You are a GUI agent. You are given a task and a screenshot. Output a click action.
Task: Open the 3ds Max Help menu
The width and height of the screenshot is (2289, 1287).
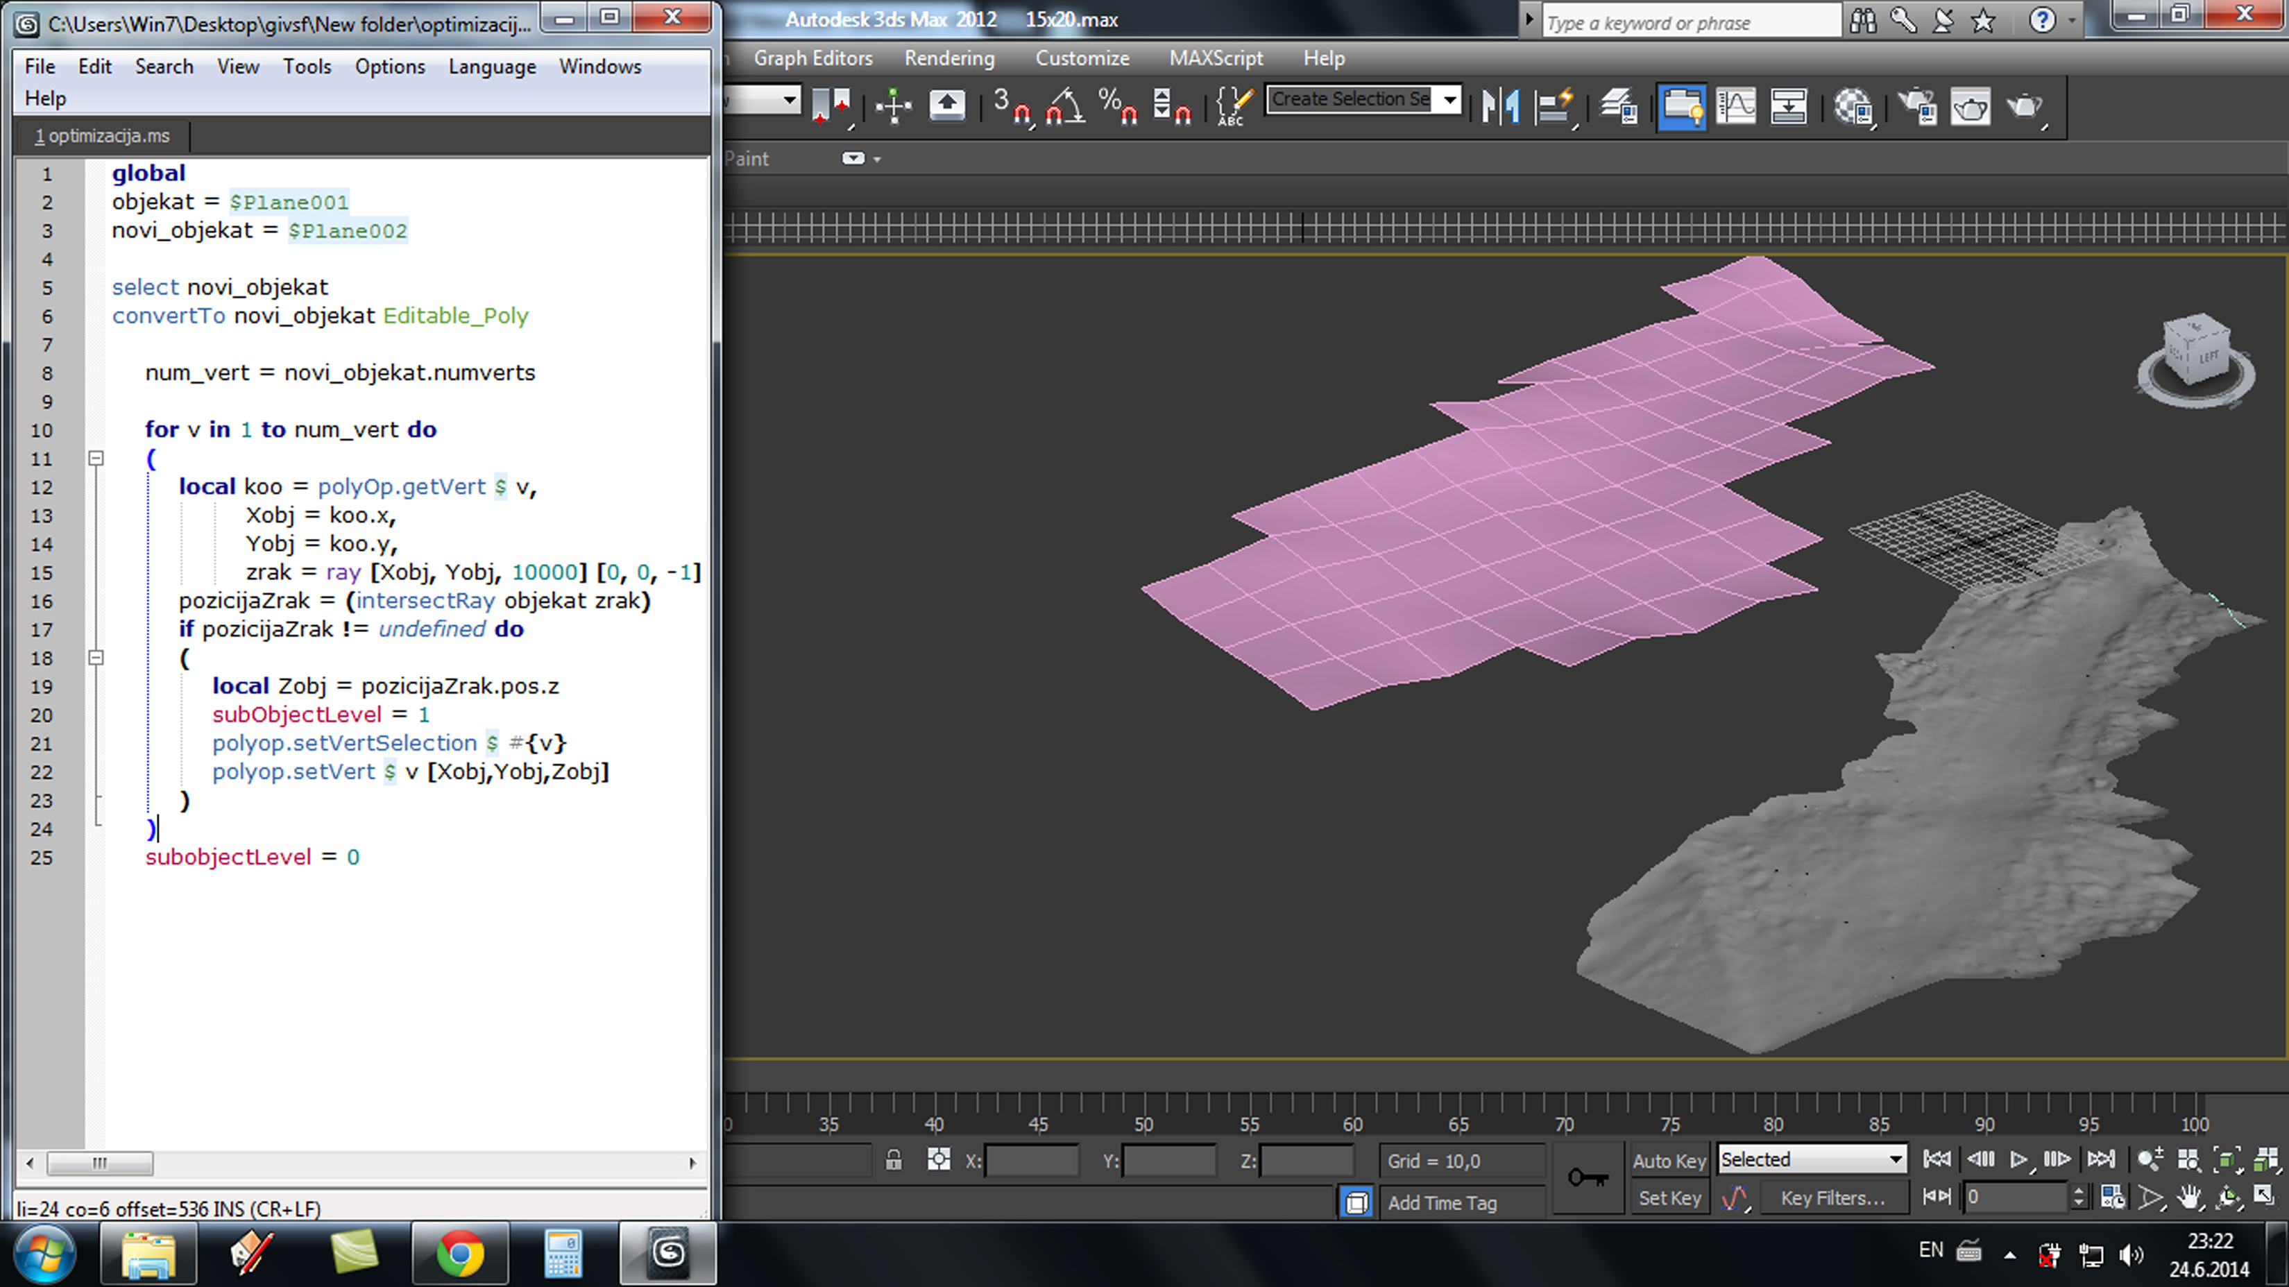click(1323, 59)
